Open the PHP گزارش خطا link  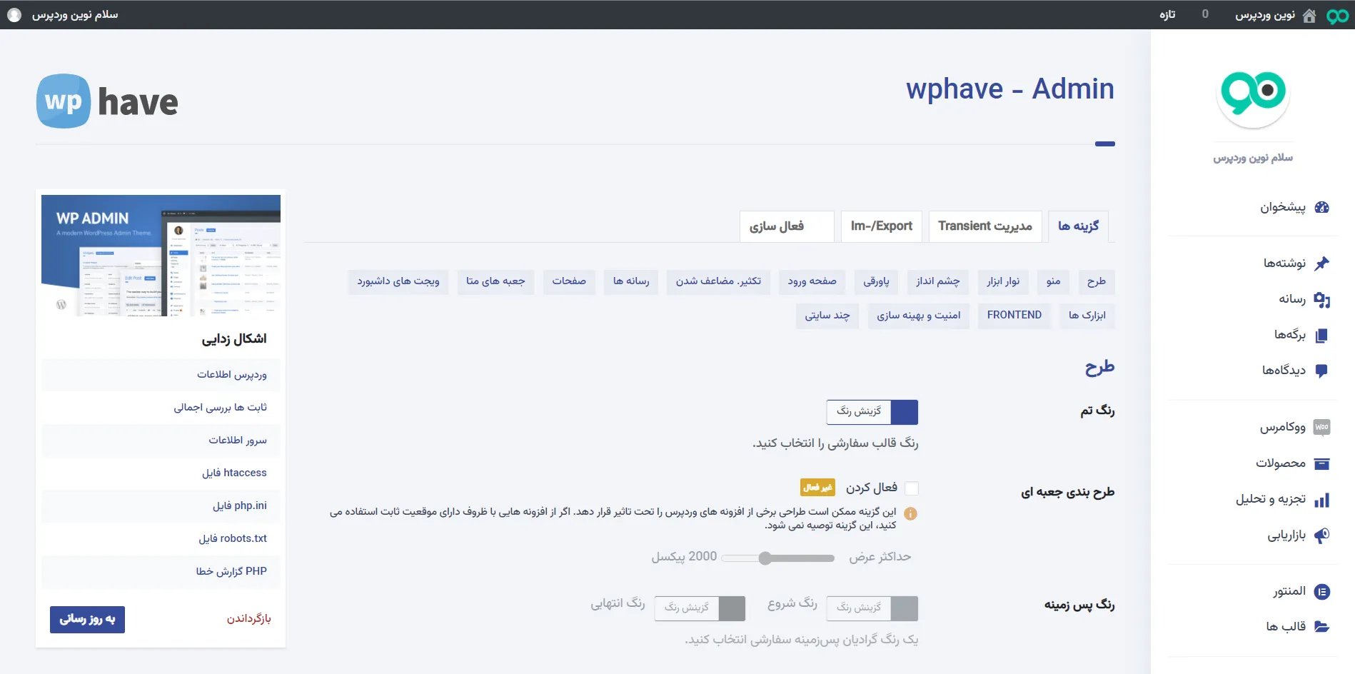pyautogui.click(x=231, y=572)
